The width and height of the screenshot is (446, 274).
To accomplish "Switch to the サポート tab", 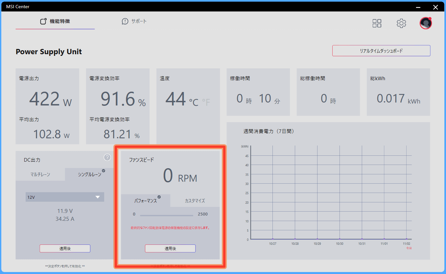I will tap(134, 21).
